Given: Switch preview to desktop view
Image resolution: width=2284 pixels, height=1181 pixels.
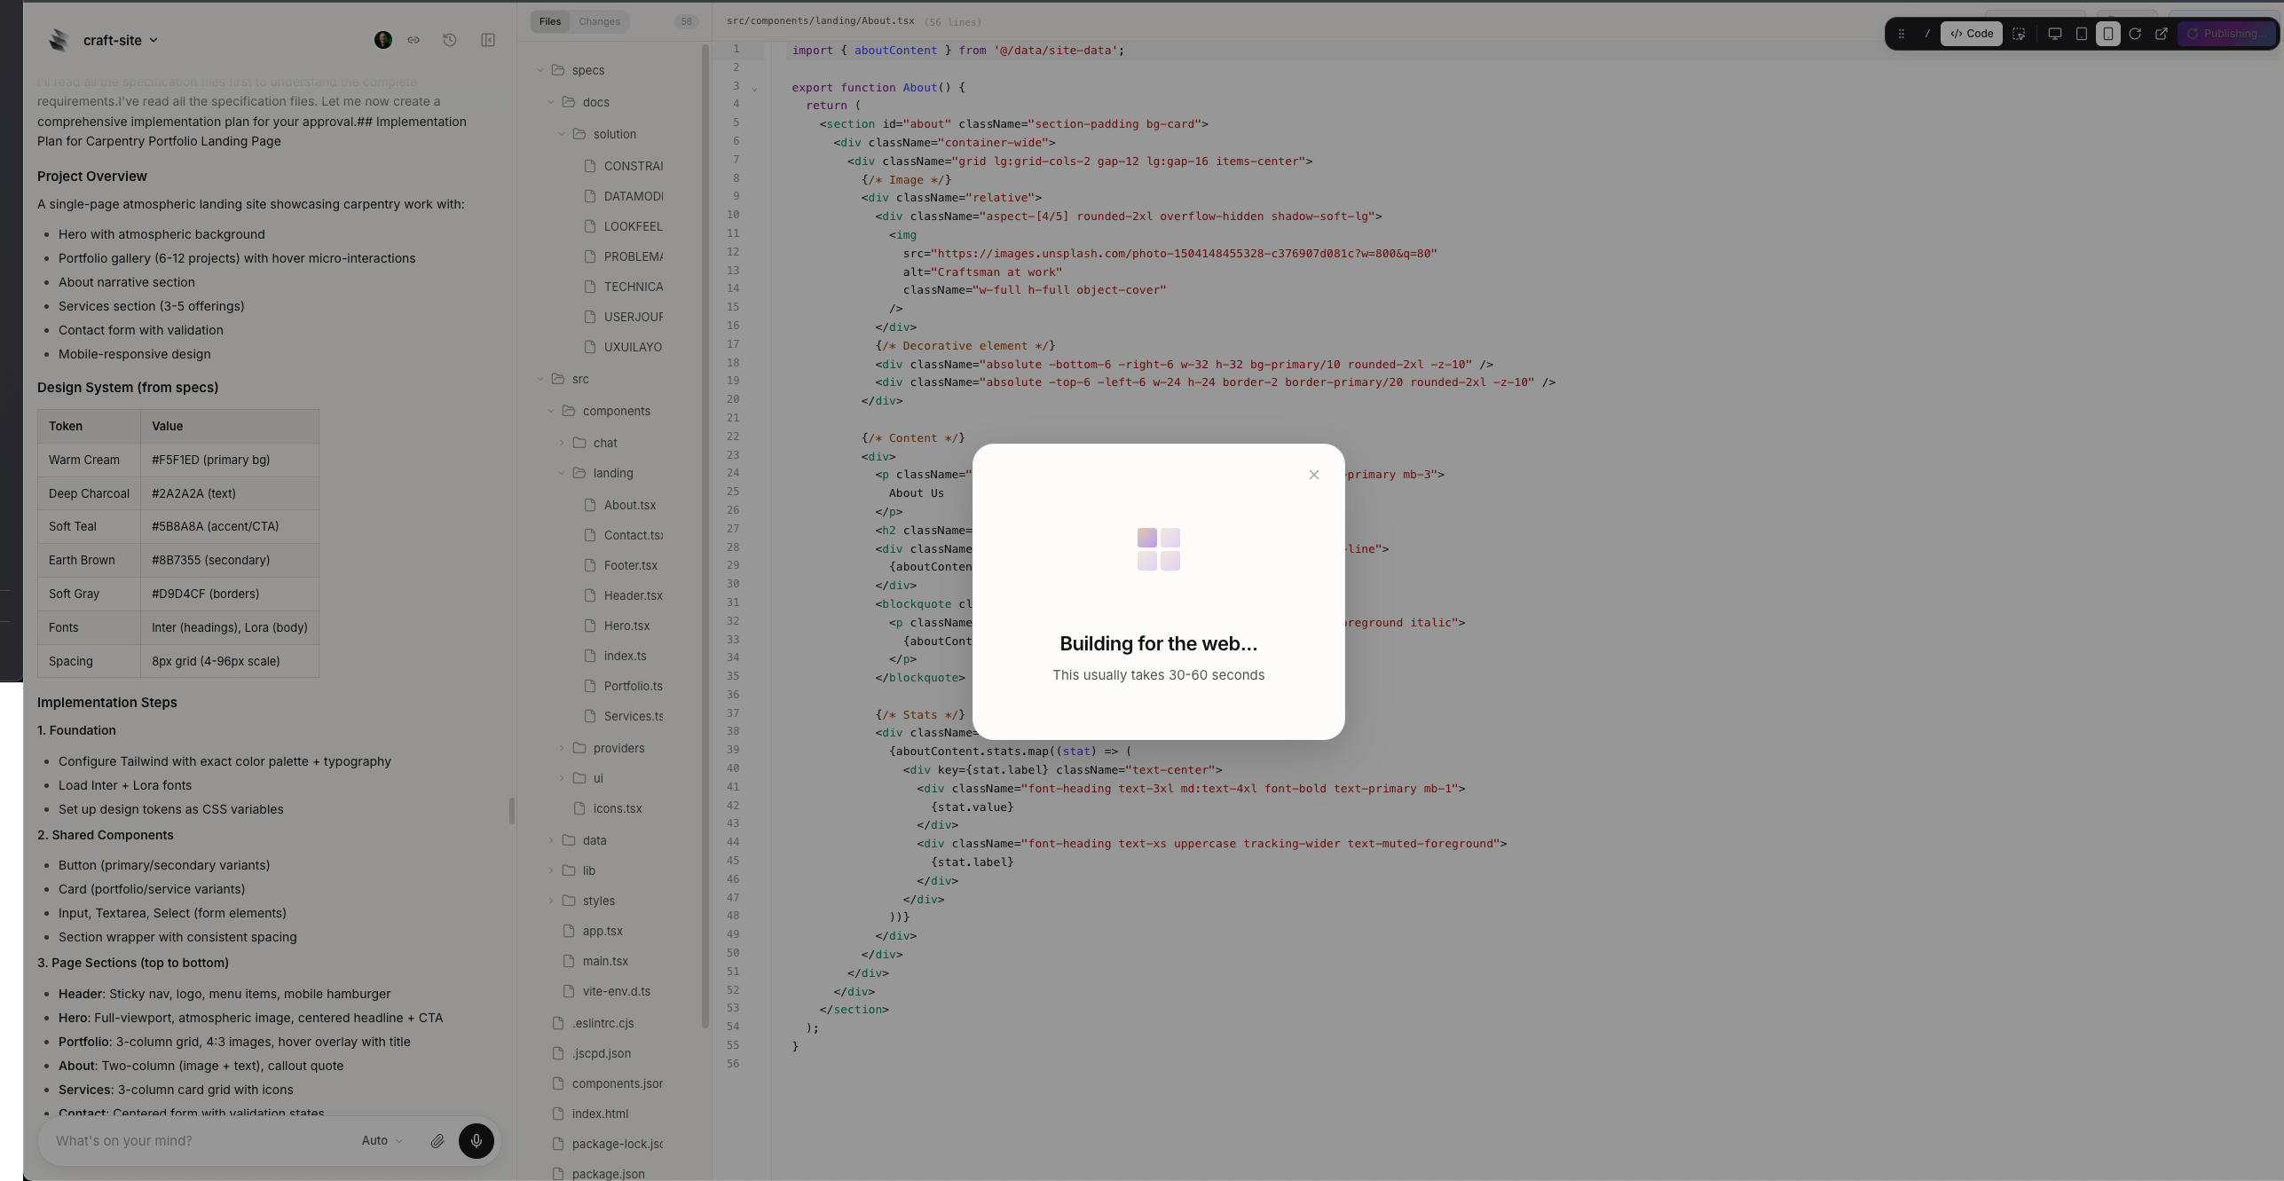Looking at the screenshot, I should (x=2054, y=34).
